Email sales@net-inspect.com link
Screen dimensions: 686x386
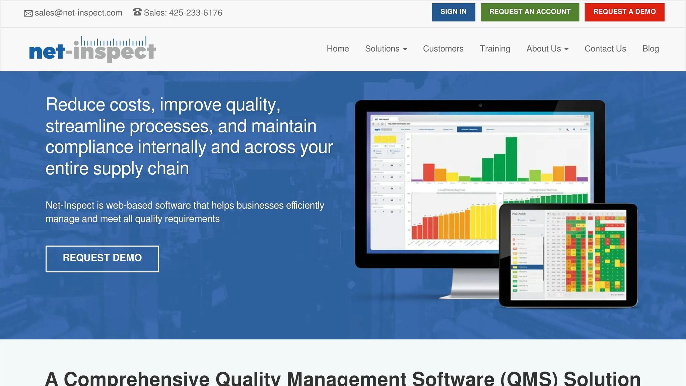tap(78, 13)
